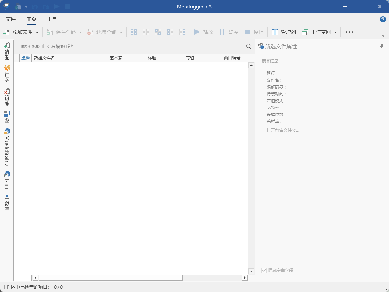The width and height of the screenshot is (389, 292).
Task: Expand the ribbon with the right-edge chevron
Action: click(383, 35)
